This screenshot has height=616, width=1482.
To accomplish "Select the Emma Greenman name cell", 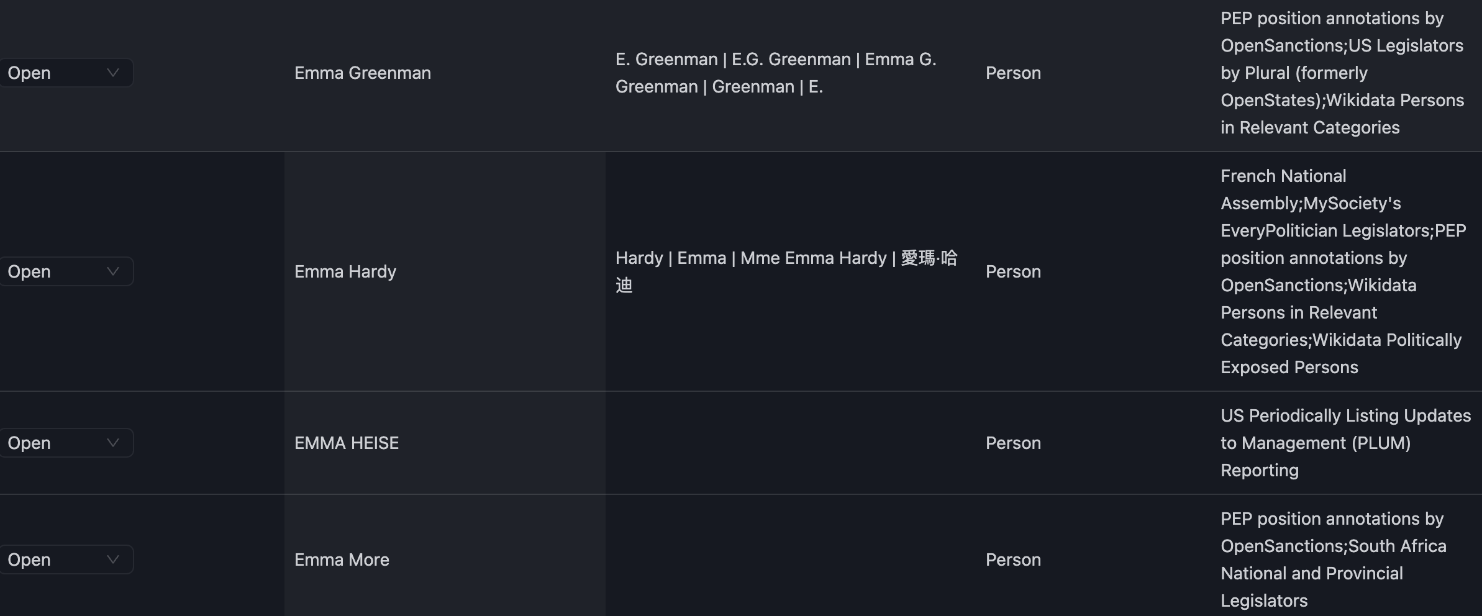I will click(363, 73).
